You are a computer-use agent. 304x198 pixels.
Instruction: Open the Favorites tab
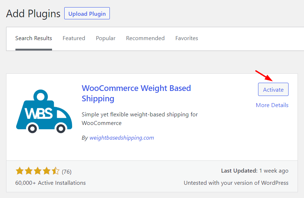pyautogui.click(x=187, y=38)
